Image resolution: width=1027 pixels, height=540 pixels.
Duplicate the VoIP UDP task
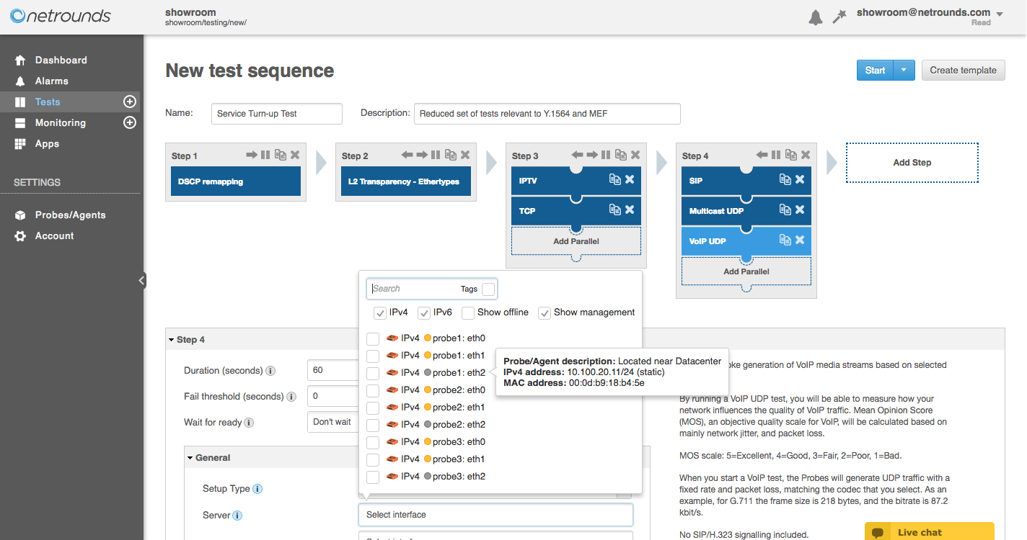click(x=785, y=240)
